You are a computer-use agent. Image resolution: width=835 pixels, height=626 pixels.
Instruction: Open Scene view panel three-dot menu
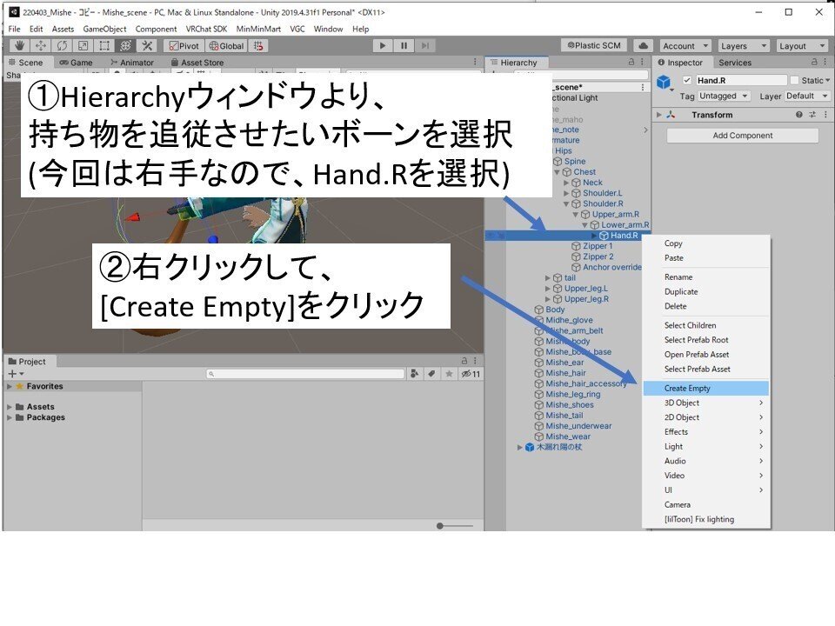[x=476, y=62]
